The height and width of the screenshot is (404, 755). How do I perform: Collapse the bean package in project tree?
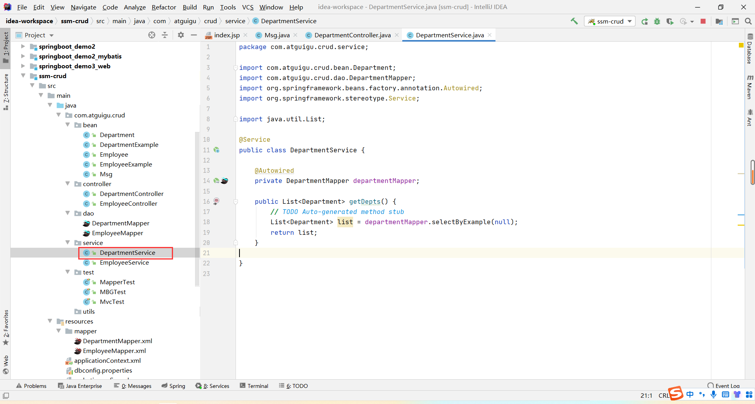click(68, 125)
